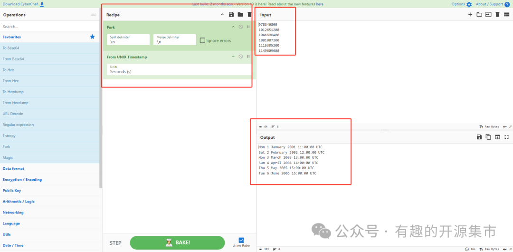513x252 pixels.
Task: Expand the Data format category
Action: [13, 169]
